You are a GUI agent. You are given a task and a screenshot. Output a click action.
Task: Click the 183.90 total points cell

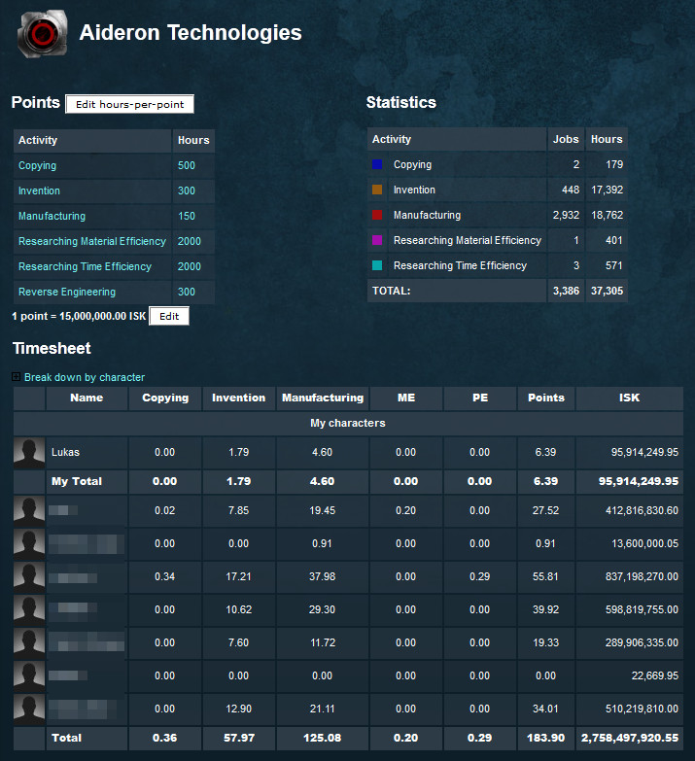coord(546,739)
